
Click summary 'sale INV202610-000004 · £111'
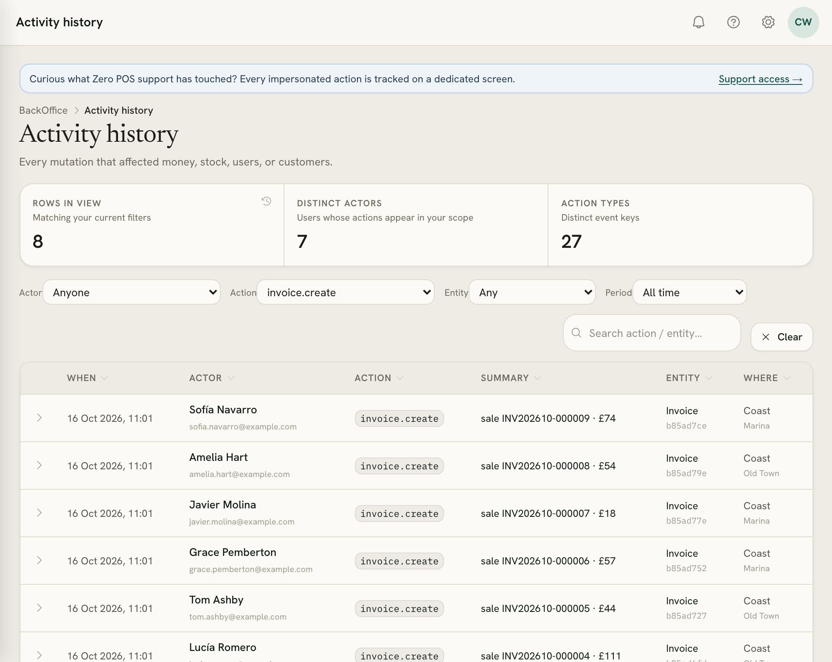pos(551,656)
